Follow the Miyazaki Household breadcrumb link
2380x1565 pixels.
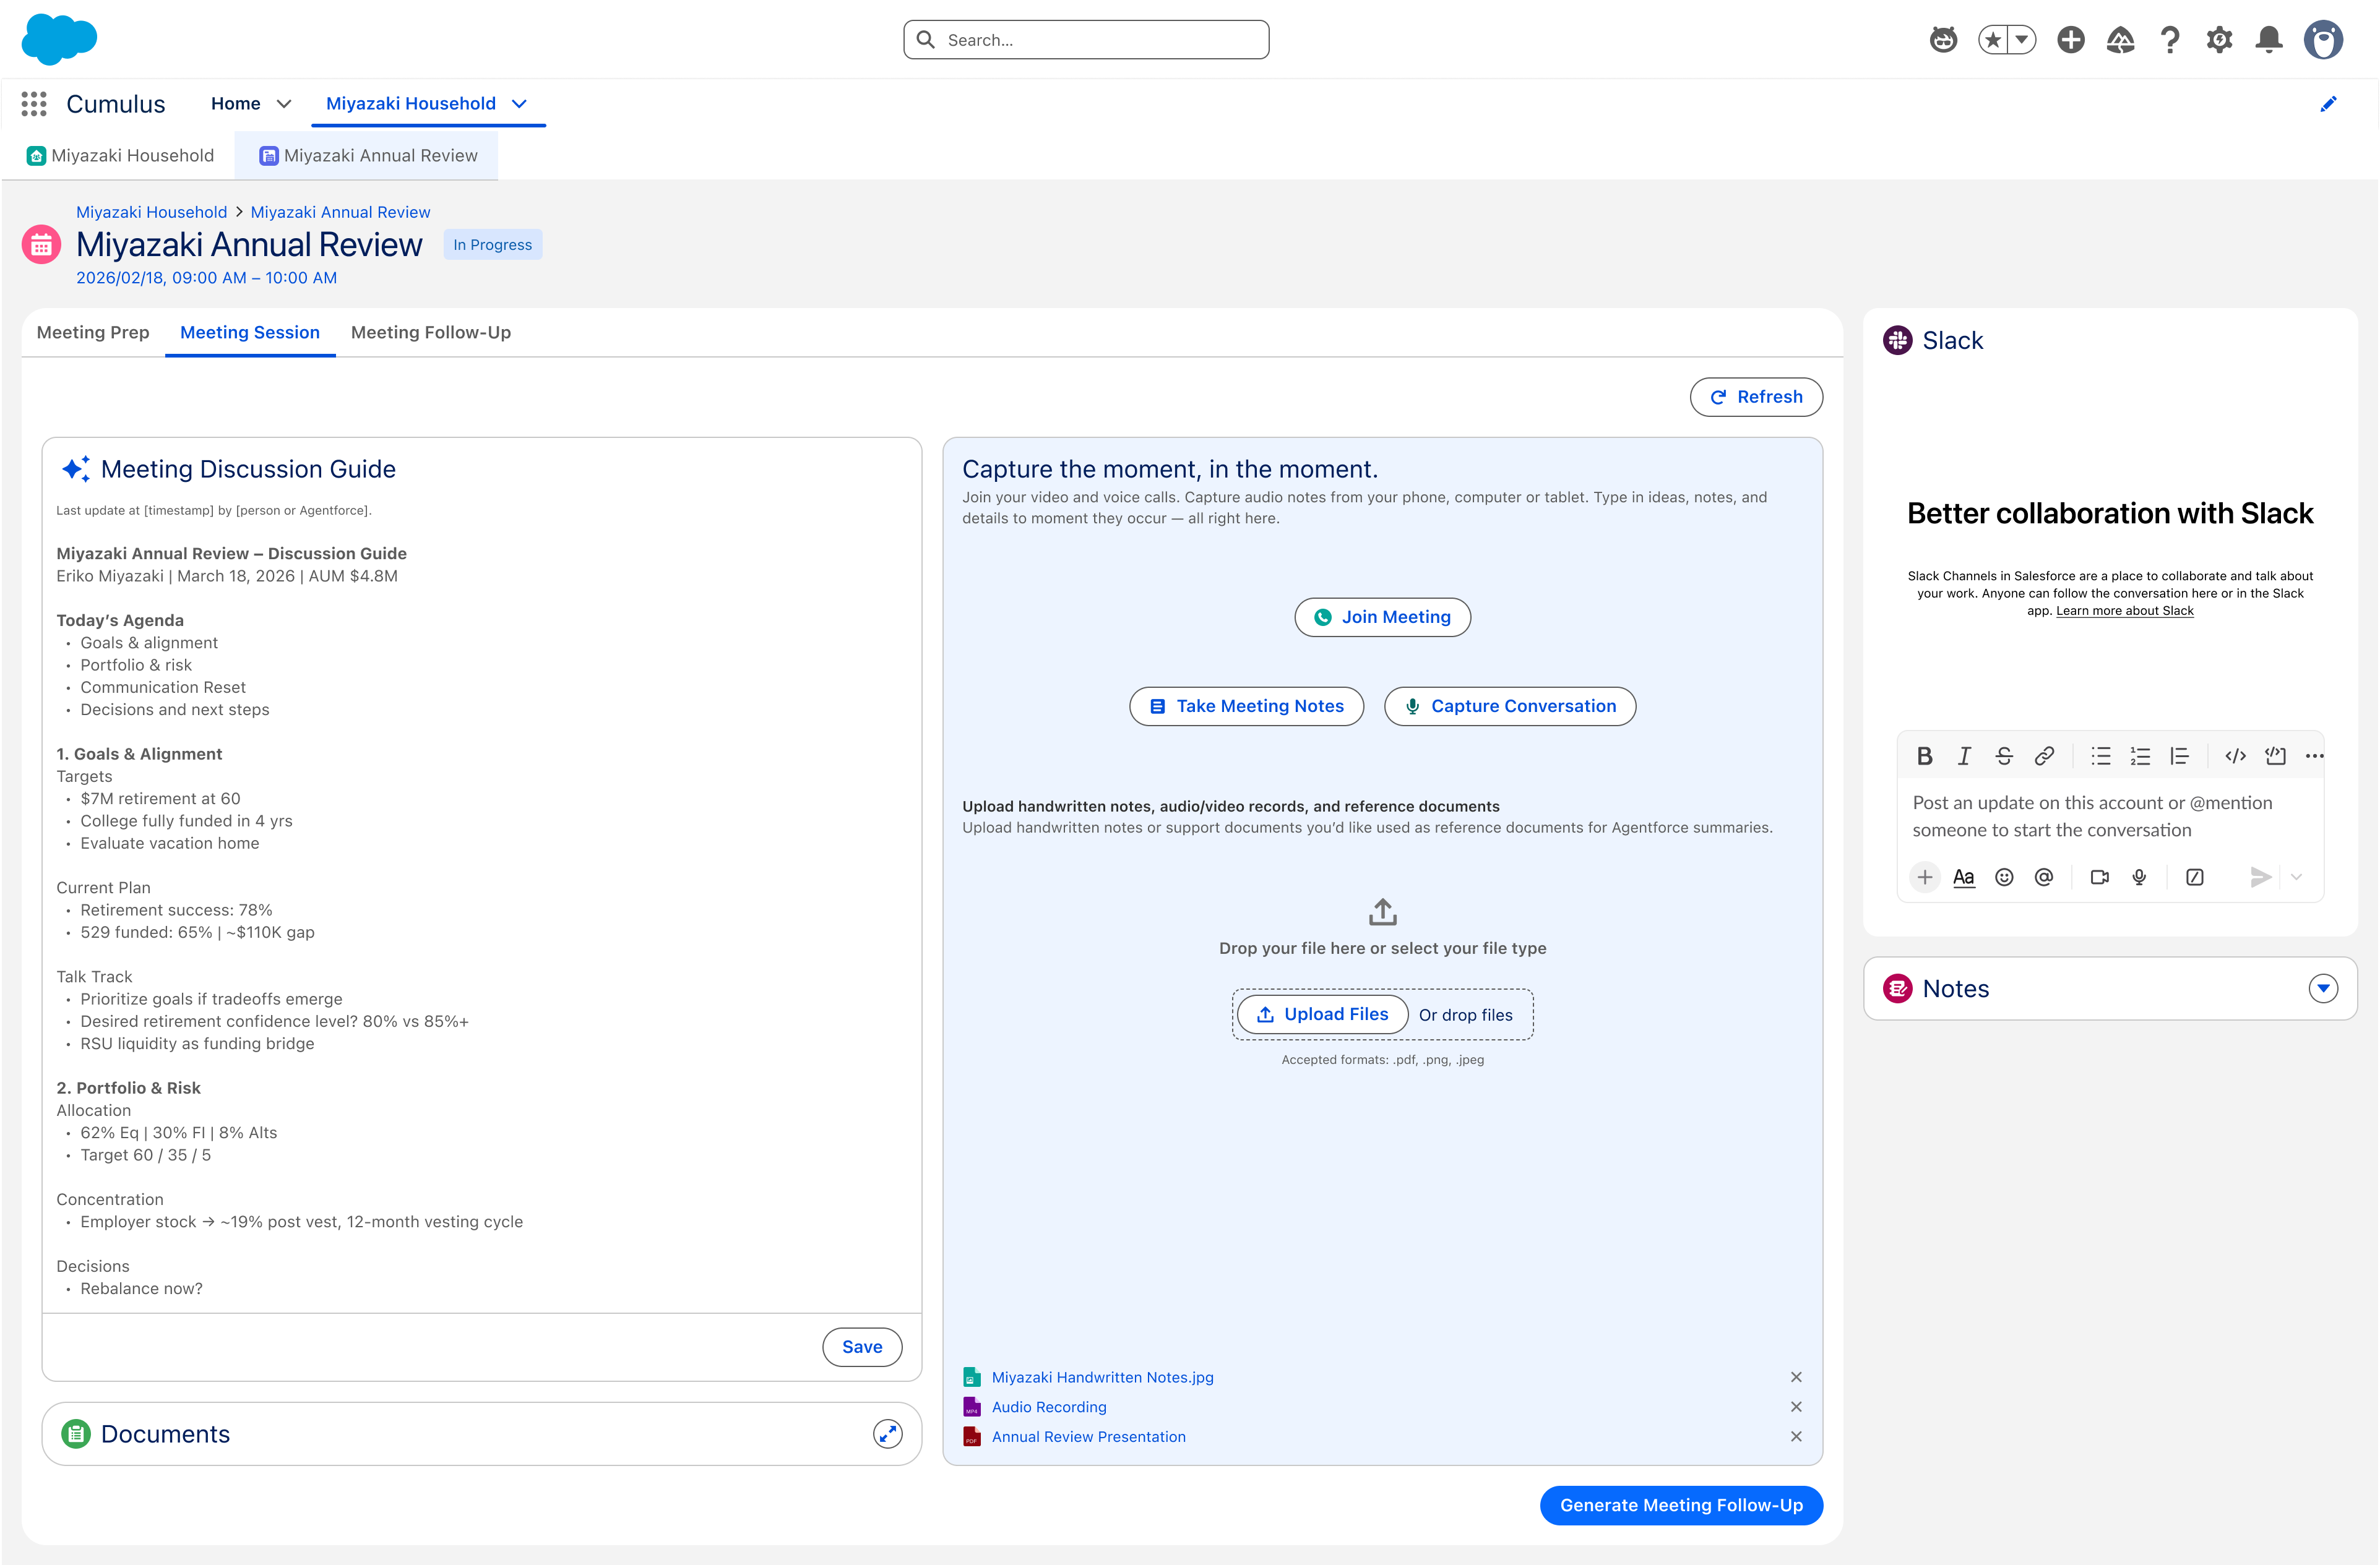tap(152, 212)
